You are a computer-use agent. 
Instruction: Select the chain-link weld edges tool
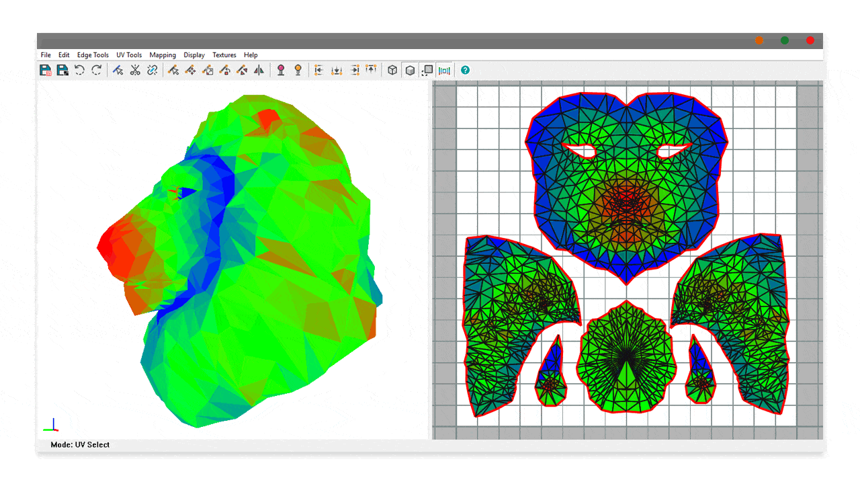(153, 70)
